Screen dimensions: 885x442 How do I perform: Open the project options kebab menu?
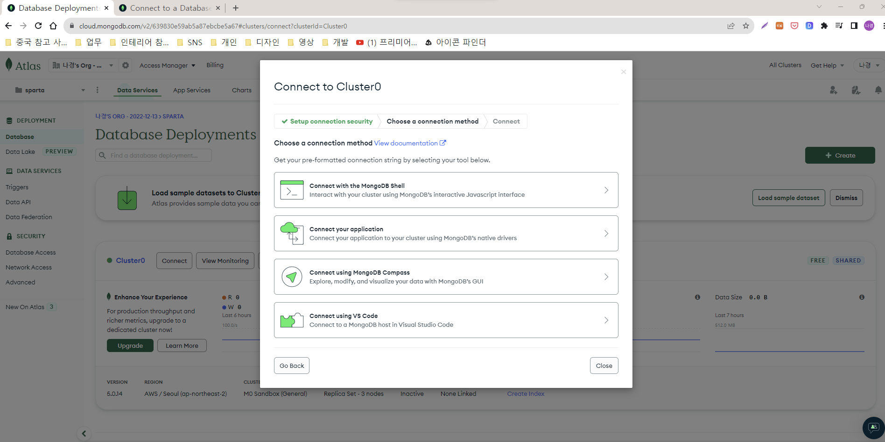[x=98, y=90]
